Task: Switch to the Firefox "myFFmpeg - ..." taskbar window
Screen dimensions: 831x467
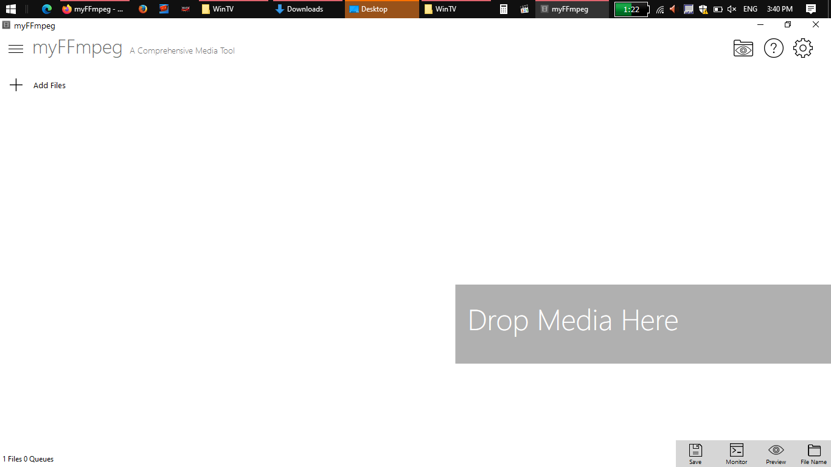Action: (95, 9)
